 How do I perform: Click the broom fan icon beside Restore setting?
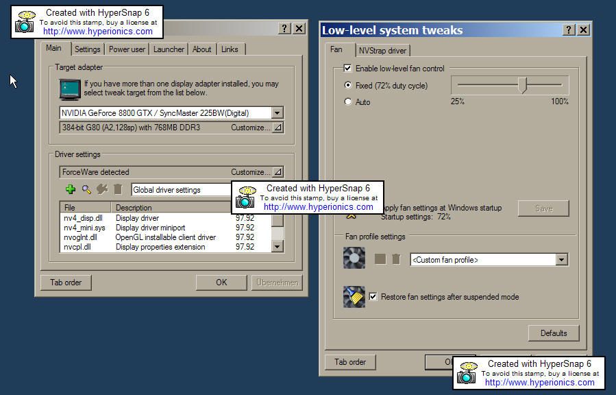(x=354, y=297)
